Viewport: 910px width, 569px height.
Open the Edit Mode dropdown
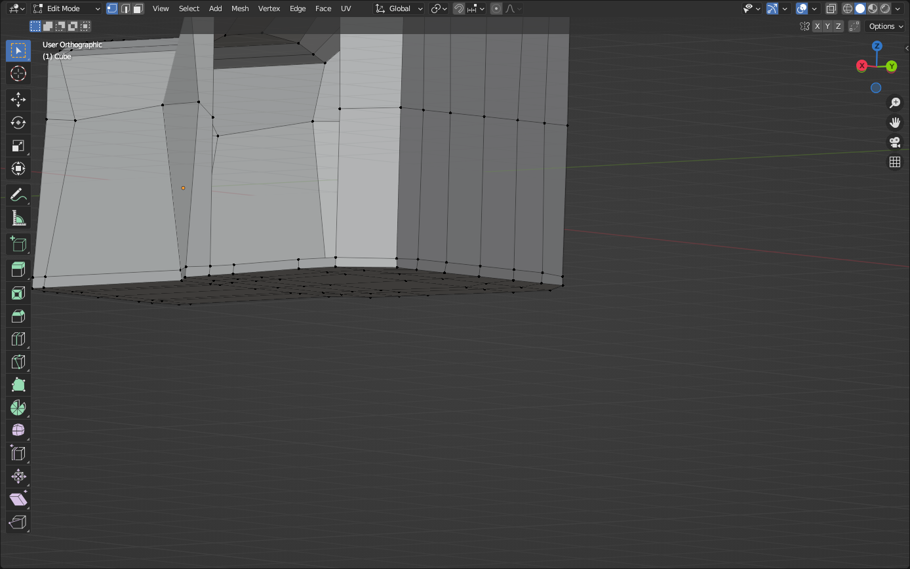point(67,9)
